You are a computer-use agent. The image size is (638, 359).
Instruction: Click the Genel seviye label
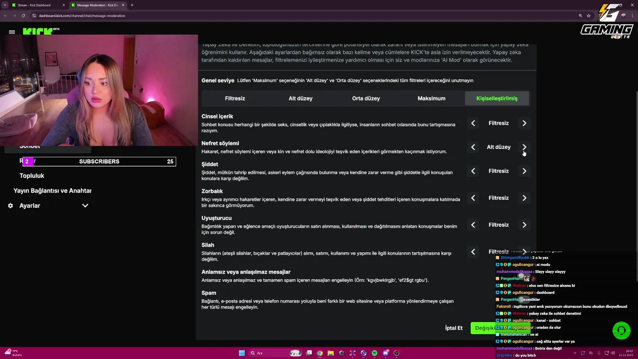coord(218,80)
